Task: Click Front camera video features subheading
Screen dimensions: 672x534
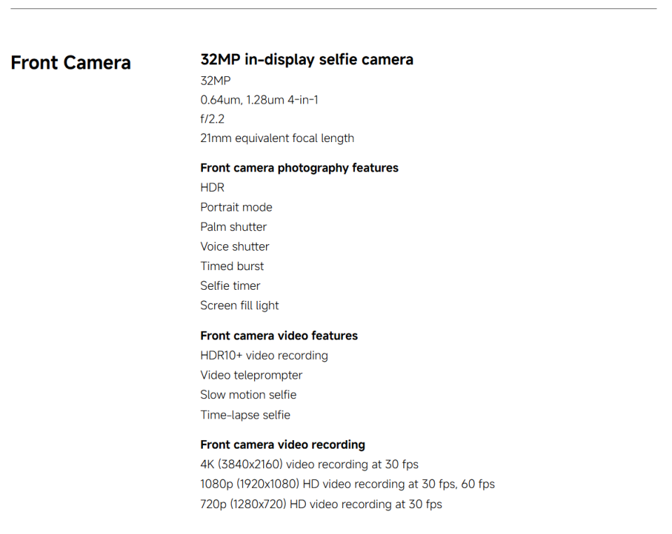Action: point(279,336)
